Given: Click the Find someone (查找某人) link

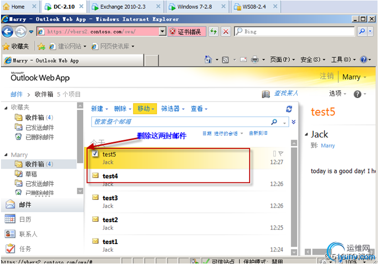Looking at the screenshot, I should [x=286, y=93].
